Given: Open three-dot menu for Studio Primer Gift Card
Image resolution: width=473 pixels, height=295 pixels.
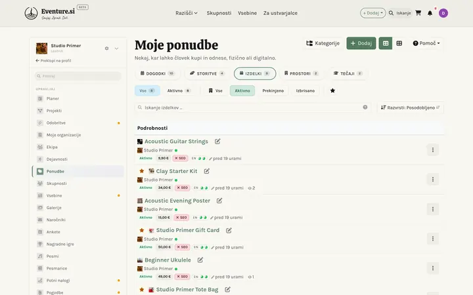Looking at the screenshot, I should (432, 239).
